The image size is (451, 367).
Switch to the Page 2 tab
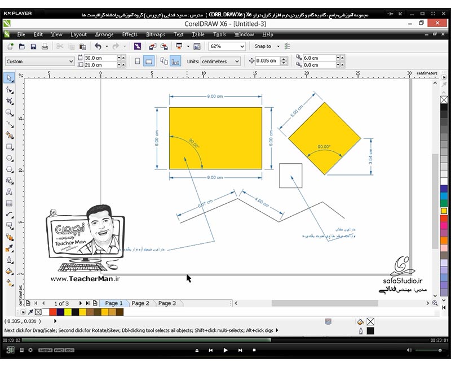pos(140,303)
